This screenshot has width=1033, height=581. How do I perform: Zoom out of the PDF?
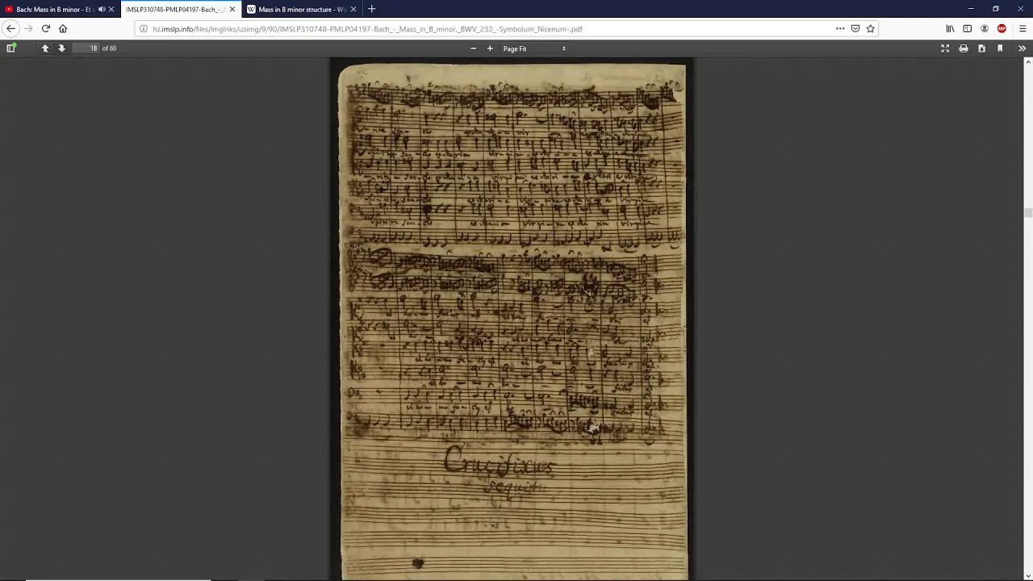[474, 48]
